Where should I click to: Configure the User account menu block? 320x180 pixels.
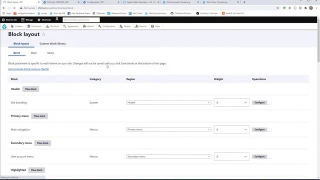coord(259,156)
